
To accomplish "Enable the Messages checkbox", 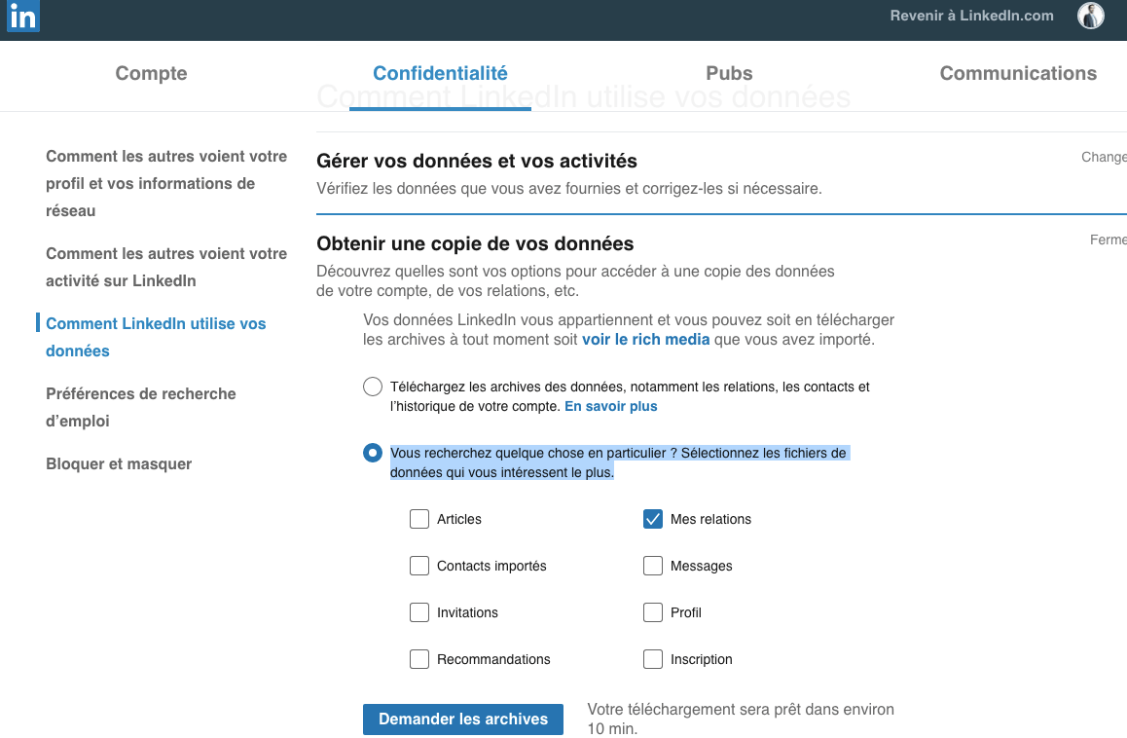I will [653, 566].
